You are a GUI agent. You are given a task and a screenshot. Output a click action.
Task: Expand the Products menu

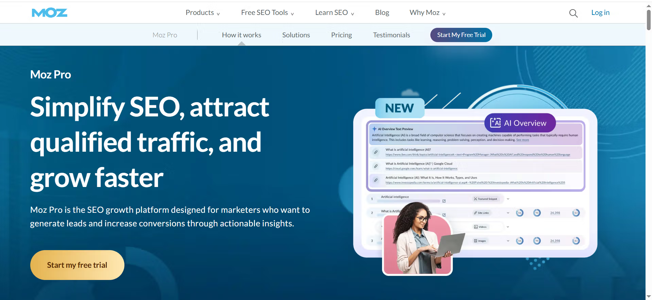pos(203,13)
